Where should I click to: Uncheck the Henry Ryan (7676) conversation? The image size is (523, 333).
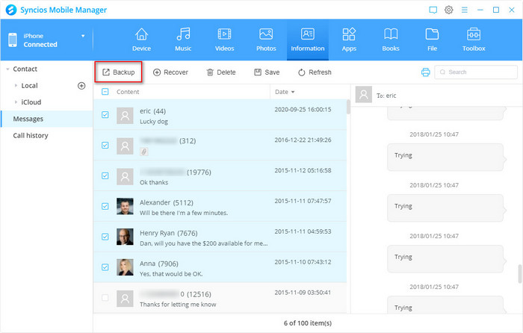point(105,237)
